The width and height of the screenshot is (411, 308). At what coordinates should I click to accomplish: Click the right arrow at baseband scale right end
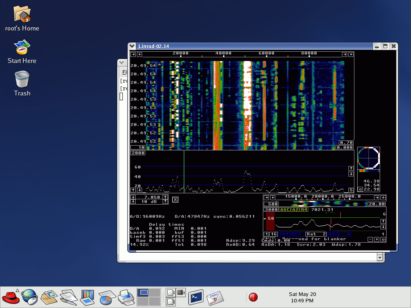coord(377,197)
